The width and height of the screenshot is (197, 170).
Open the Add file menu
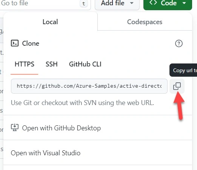[x=117, y=4]
